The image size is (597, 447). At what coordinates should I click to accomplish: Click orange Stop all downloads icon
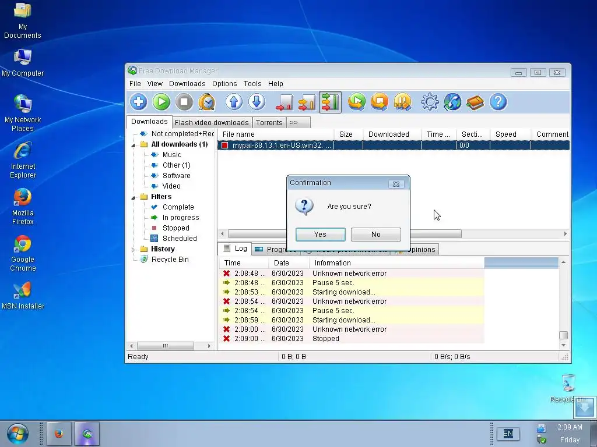(380, 102)
